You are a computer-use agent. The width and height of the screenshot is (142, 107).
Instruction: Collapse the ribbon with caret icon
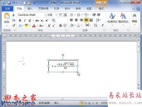[x=133, y=9]
